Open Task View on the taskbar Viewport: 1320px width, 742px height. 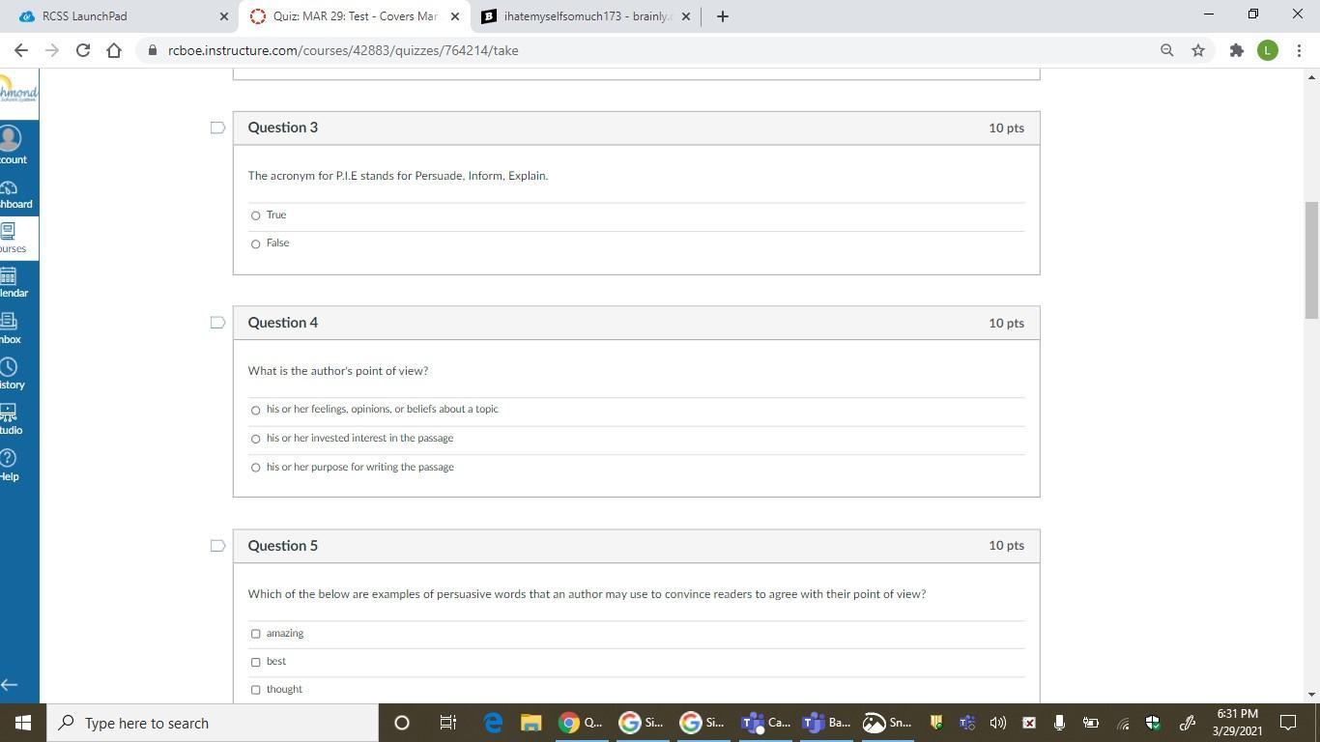click(x=447, y=723)
